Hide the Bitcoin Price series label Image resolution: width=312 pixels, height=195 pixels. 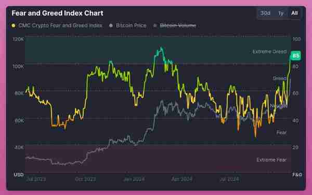pyautogui.click(x=131, y=25)
